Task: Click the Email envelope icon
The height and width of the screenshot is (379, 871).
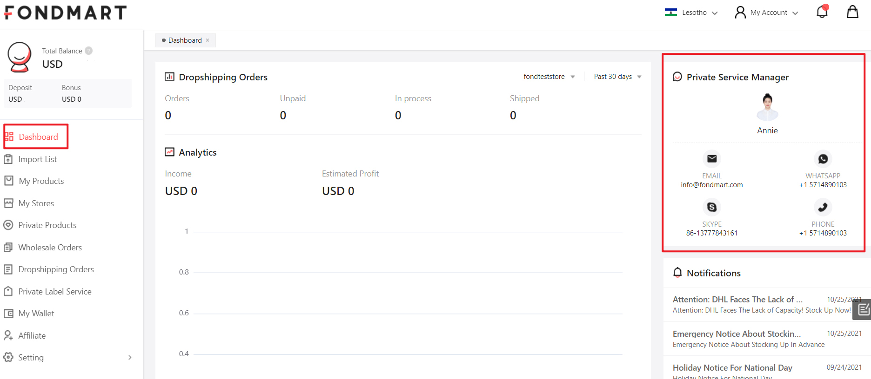Action: tap(711, 159)
